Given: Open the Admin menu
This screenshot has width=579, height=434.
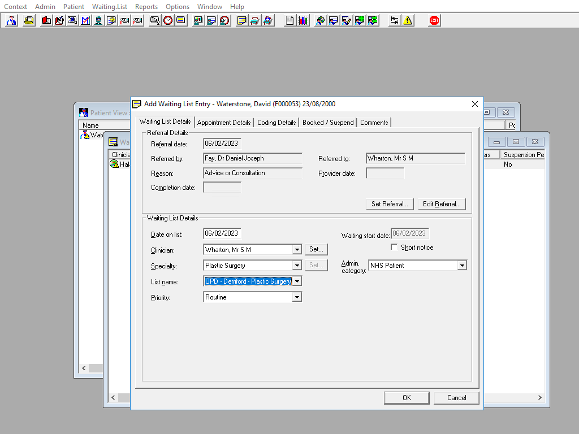Looking at the screenshot, I should pos(45,7).
